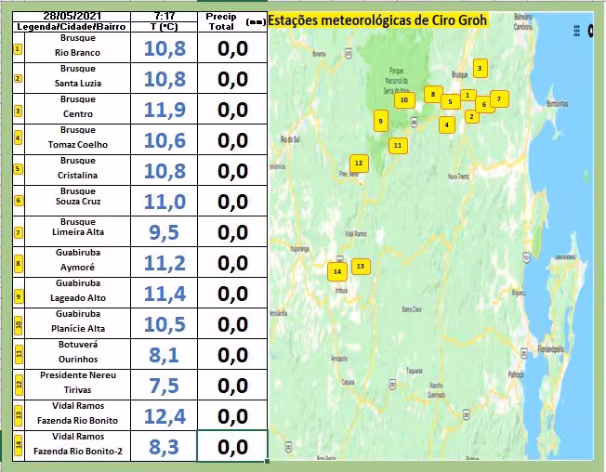Select map marker 13 on the map
This screenshot has height=472, width=606.
click(x=361, y=267)
